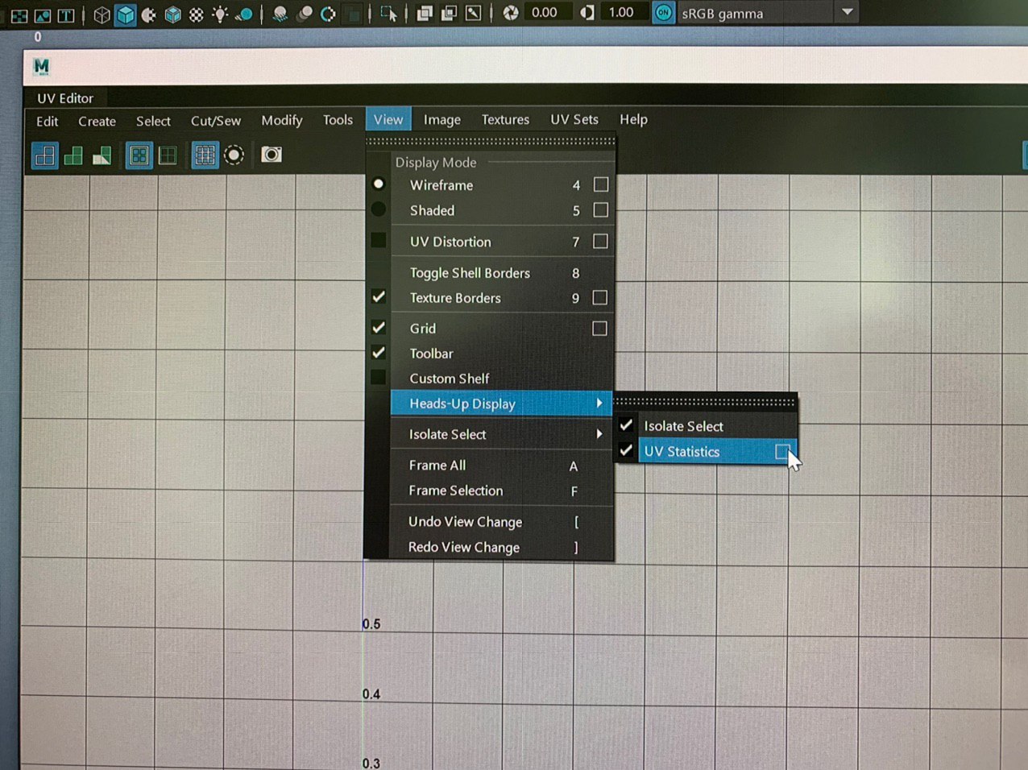Open Grid option box in View menu

599,329
